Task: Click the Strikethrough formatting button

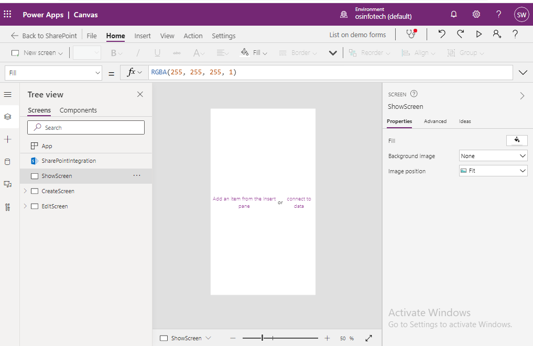Action: click(x=177, y=53)
